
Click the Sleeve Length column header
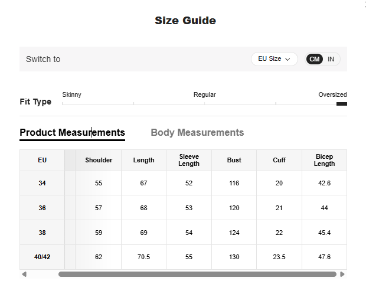coord(189,160)
